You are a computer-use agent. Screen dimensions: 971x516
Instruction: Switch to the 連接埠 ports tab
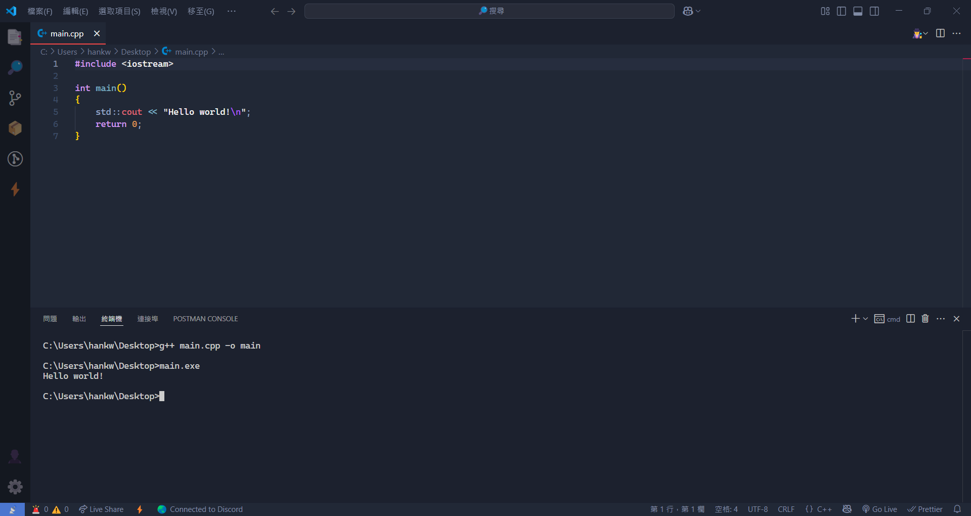click(148, 319)
